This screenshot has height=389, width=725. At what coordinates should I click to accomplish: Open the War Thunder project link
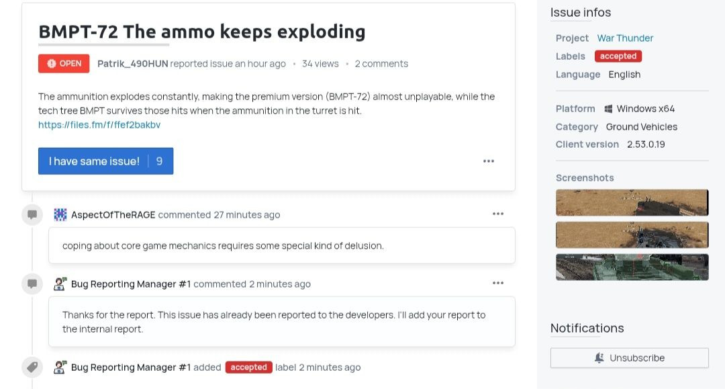point(625,38)
